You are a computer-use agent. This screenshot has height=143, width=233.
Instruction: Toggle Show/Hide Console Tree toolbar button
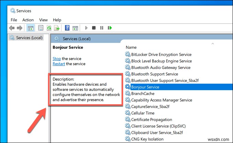coord(31,28)
